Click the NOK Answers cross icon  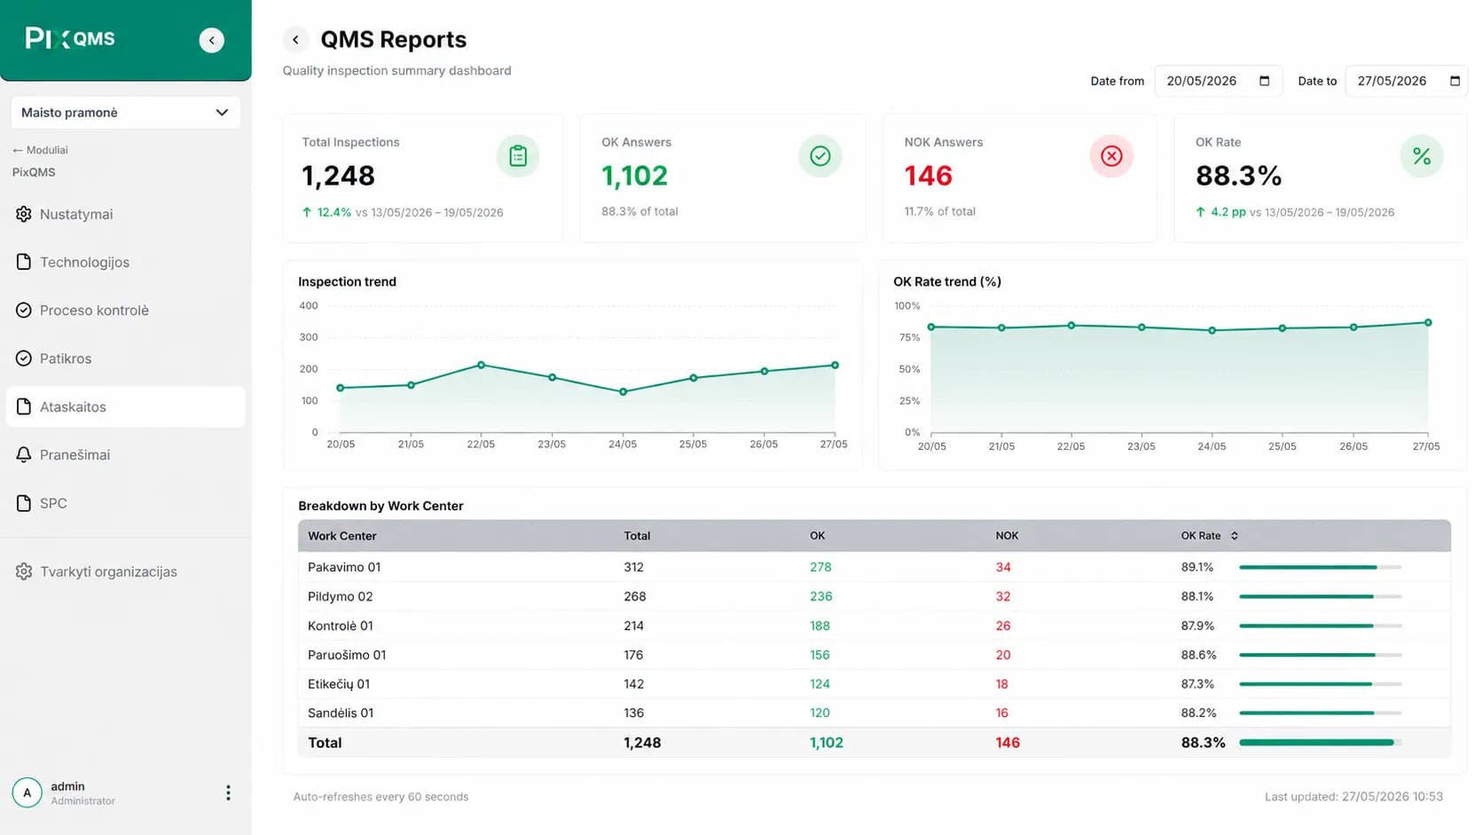pyautogui.click(x=1111, y=156)
